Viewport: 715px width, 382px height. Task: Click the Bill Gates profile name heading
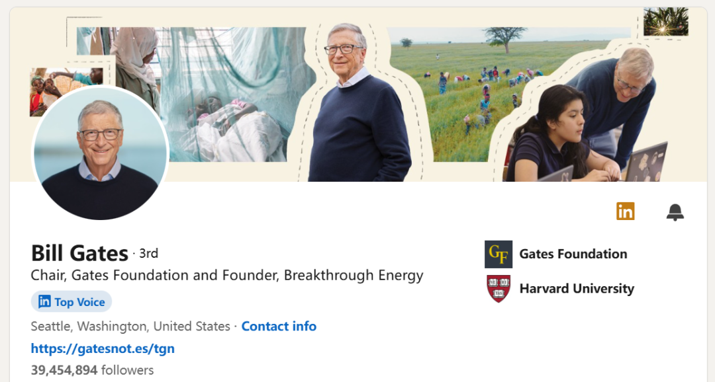(79, 253)
